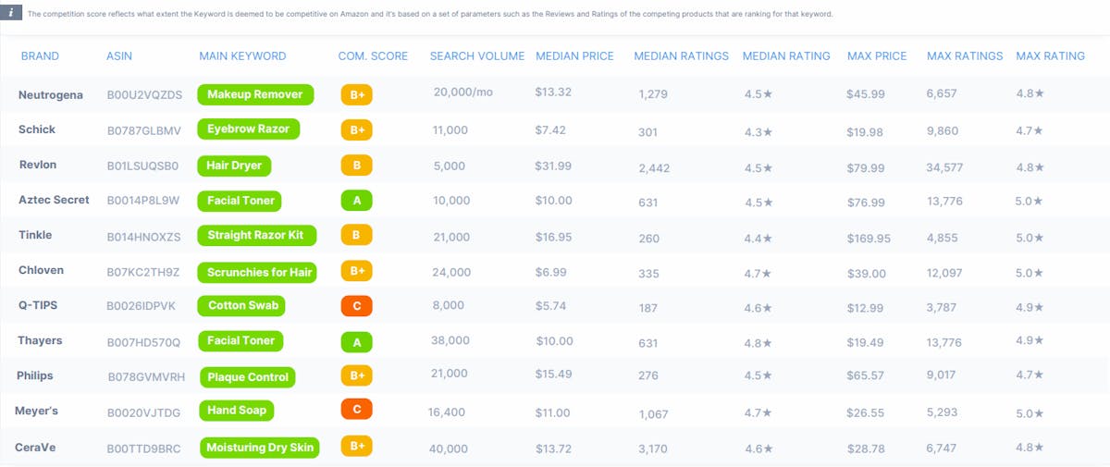Click Aztec Secret's A score badge
This screenshot has width=1110, height=467.
(356, 201)
